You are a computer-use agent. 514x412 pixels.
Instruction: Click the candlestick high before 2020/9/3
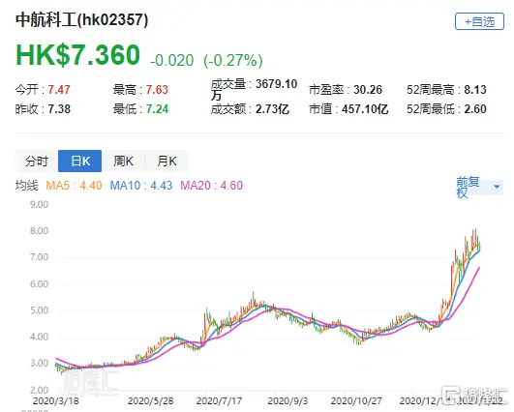point(253,300)
